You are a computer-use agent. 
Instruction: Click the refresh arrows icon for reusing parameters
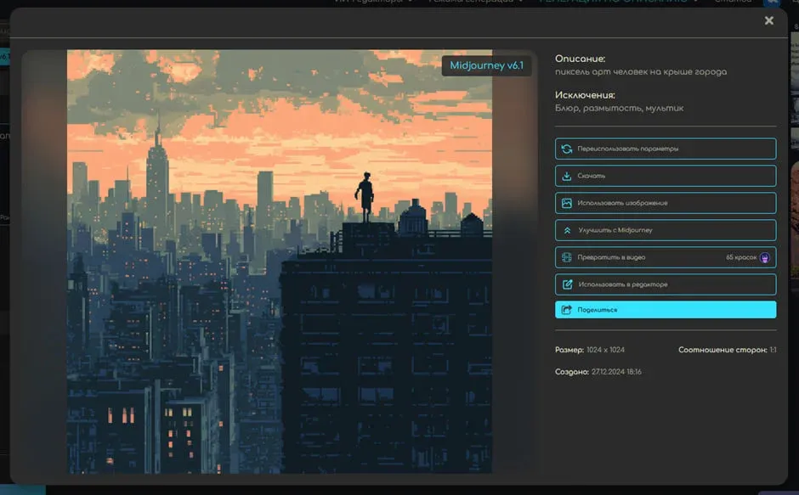pos(567,149)
